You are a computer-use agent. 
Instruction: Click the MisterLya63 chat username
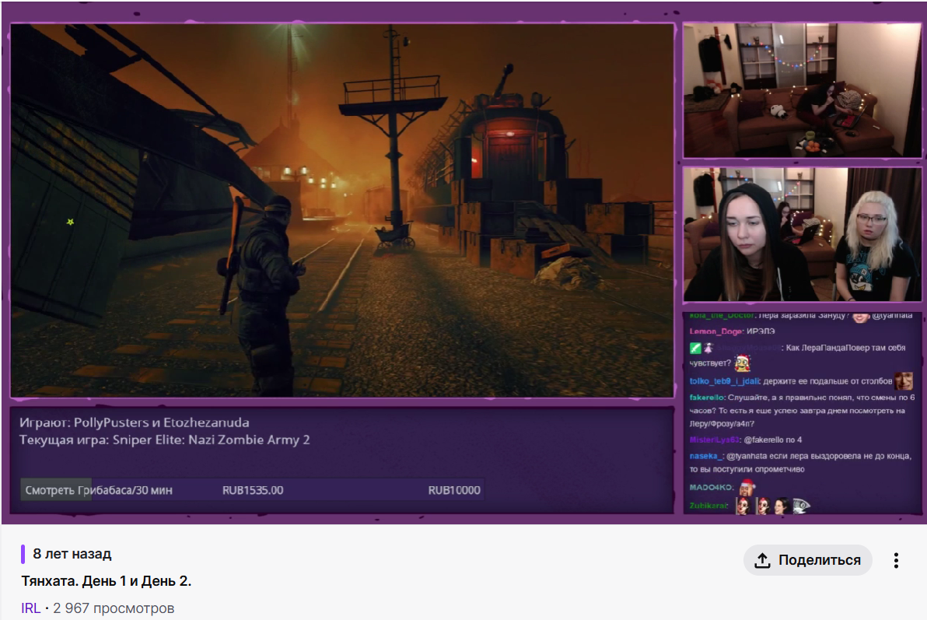pyautogui.click(x=714, y=440)
